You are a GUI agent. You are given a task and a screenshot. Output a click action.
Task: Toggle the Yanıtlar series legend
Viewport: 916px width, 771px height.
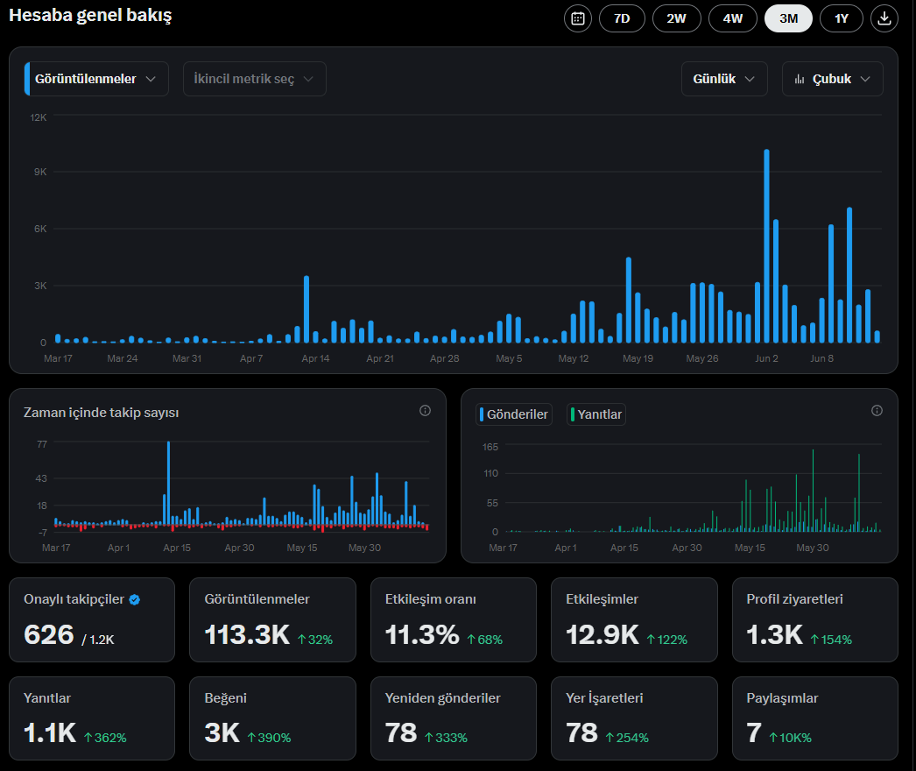coord(595,414)
